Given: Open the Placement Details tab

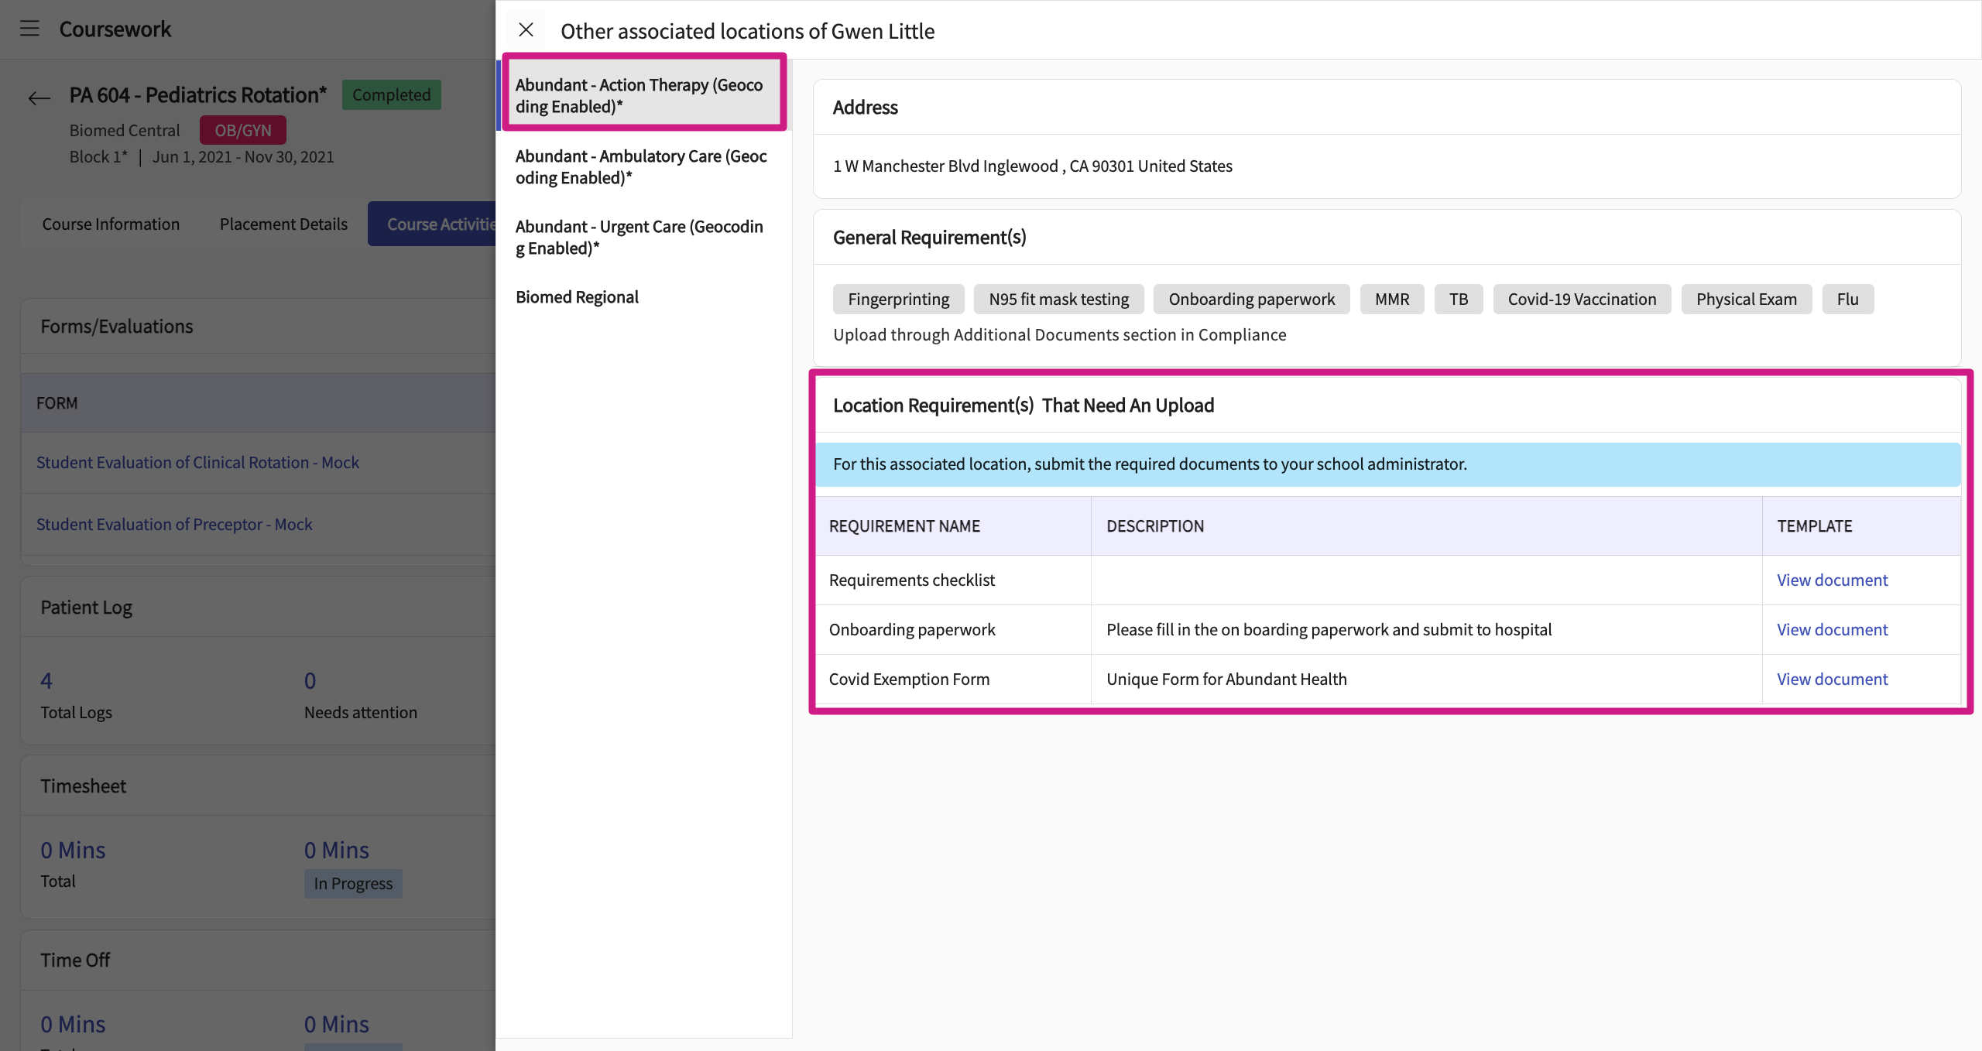Looking at the screenshot, I should coord(283,224).
